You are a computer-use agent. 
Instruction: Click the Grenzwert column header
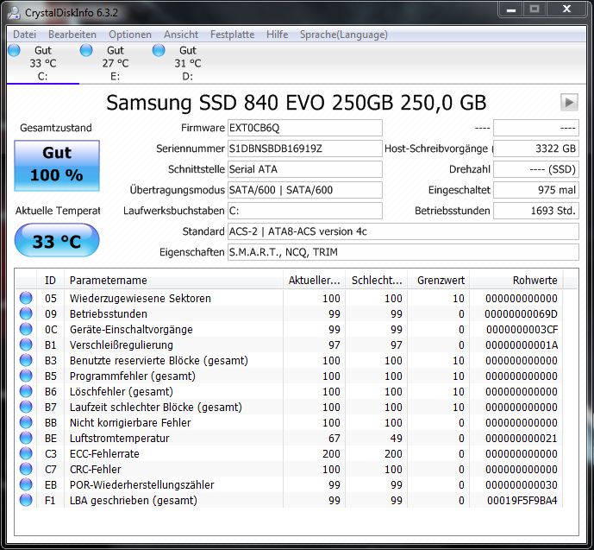(438, 281)
